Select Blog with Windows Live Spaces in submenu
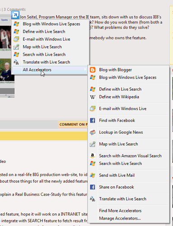Image resolution: width=173 pixels, height=226 pixels. [x=128, y=77]
